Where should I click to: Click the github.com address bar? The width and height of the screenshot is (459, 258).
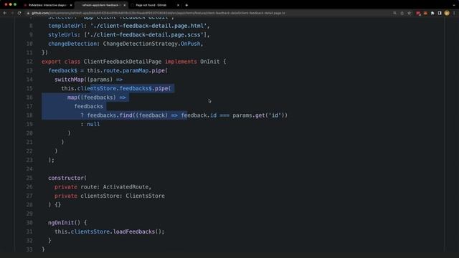158,13
